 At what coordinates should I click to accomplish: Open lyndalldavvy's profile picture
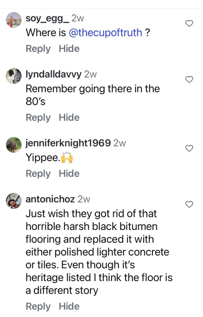point(14,76)
